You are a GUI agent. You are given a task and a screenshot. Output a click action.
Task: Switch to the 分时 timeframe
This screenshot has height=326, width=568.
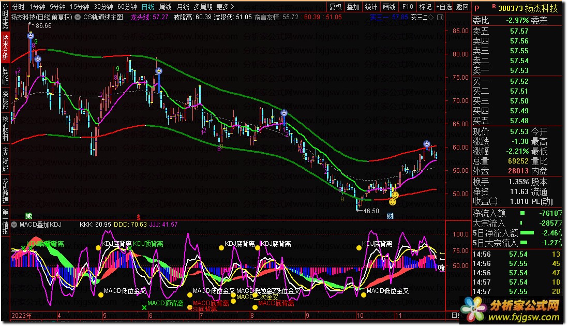[19, 7]
